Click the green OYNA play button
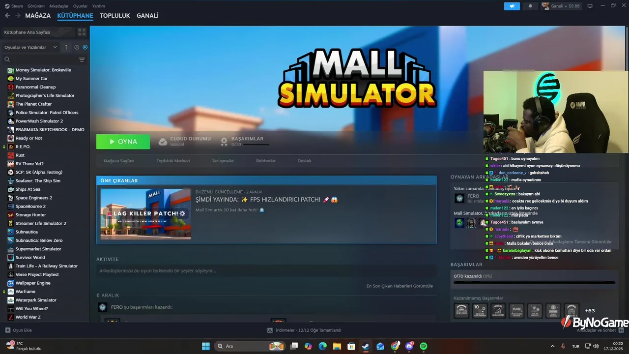This screenshot has width=629, height=354. click(123, 142)
